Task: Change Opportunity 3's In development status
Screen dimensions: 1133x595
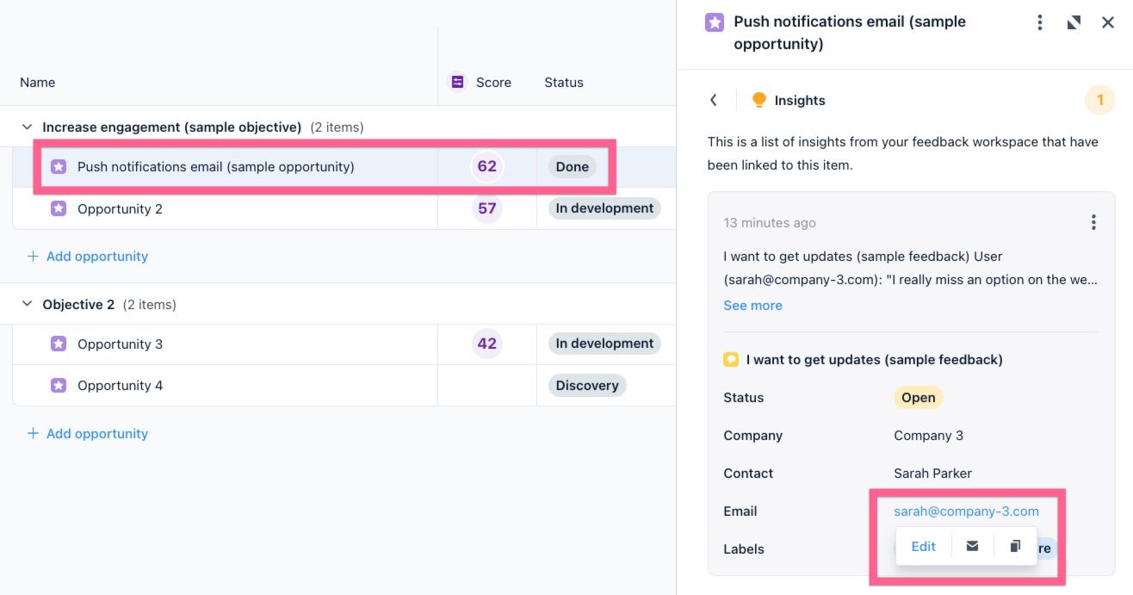Action: pyautogui.click(x=604, y=344)
